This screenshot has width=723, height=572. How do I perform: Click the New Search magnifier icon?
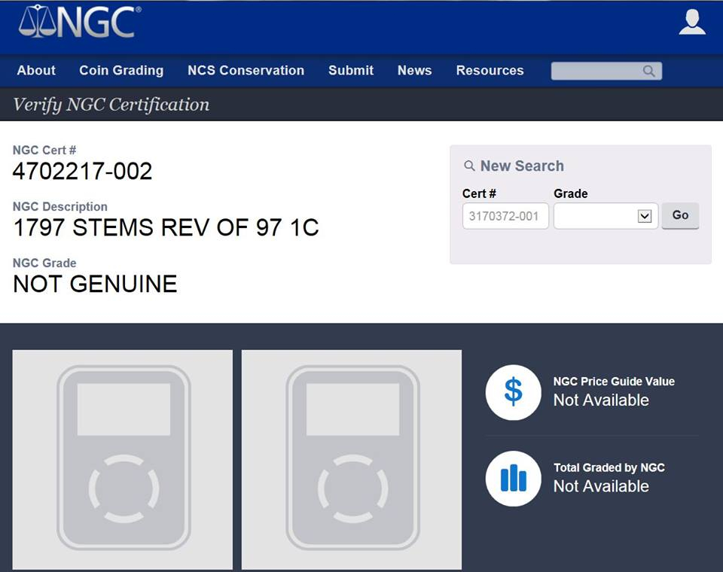coord(469,166)
